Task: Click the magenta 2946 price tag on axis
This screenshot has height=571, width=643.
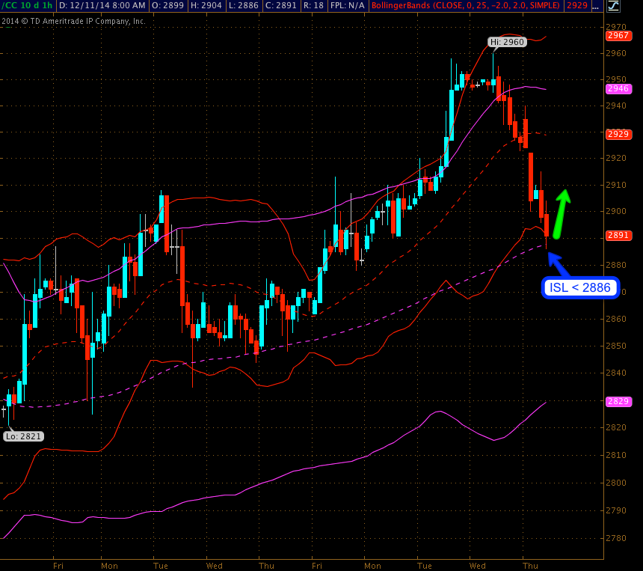Action: click(x=618, y=88)
